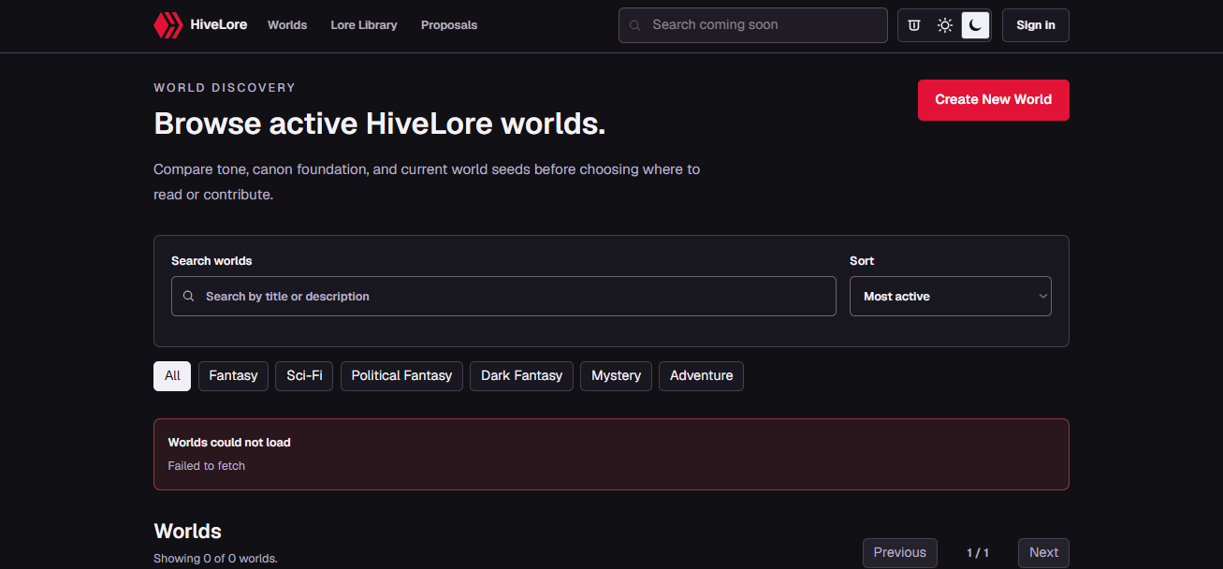
Task: Go to HiveLore home brand text
Action: [x=219, y=24]
